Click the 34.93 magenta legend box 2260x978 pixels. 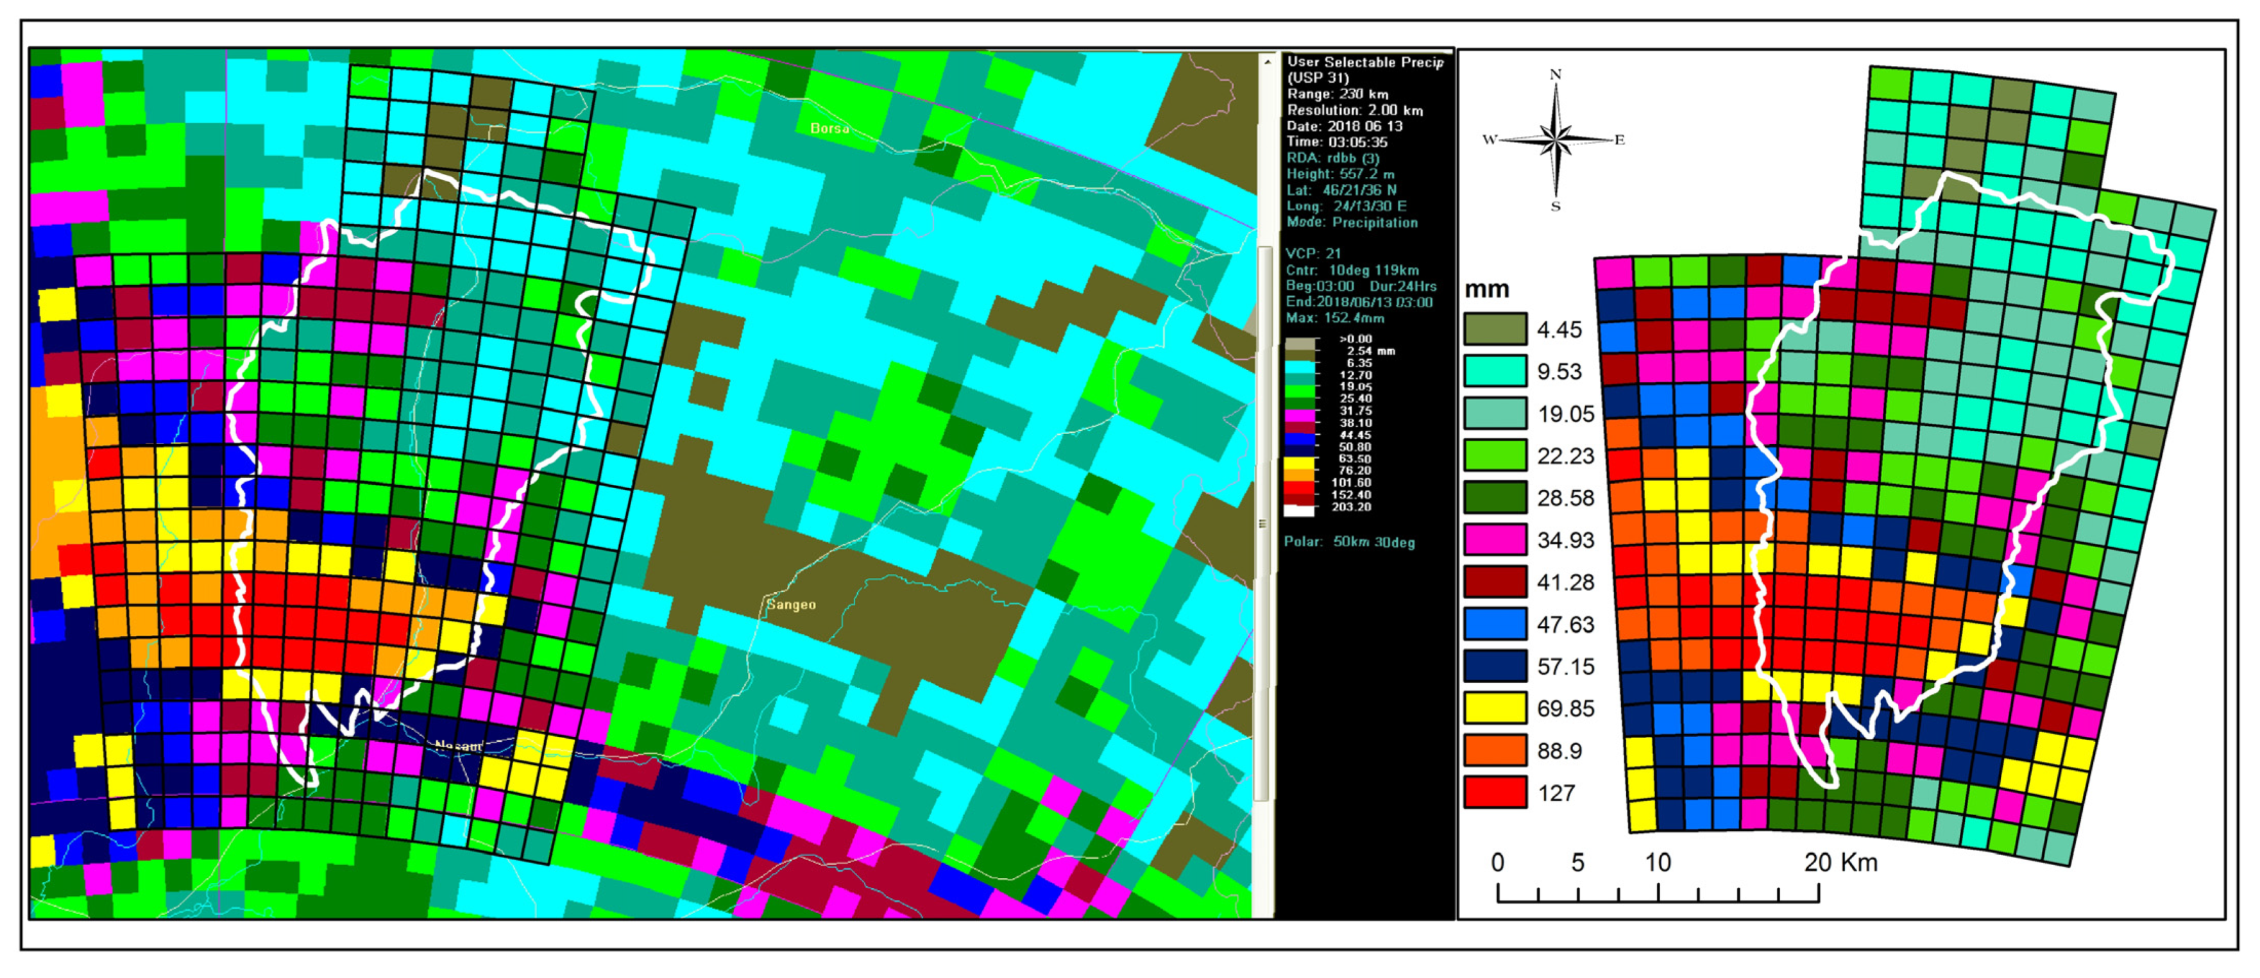[1495, 541]
